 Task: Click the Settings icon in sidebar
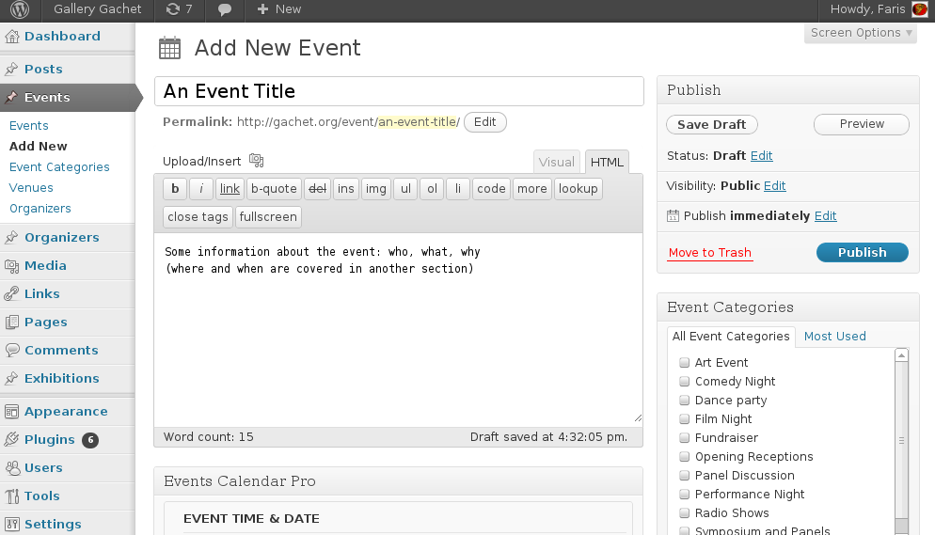point(11,525)
